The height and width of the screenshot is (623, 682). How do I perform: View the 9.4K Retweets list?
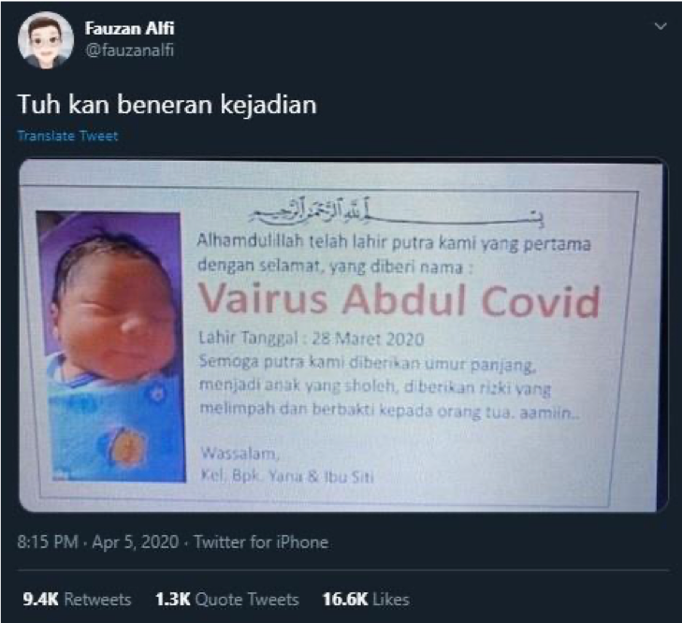pos(77,599)
